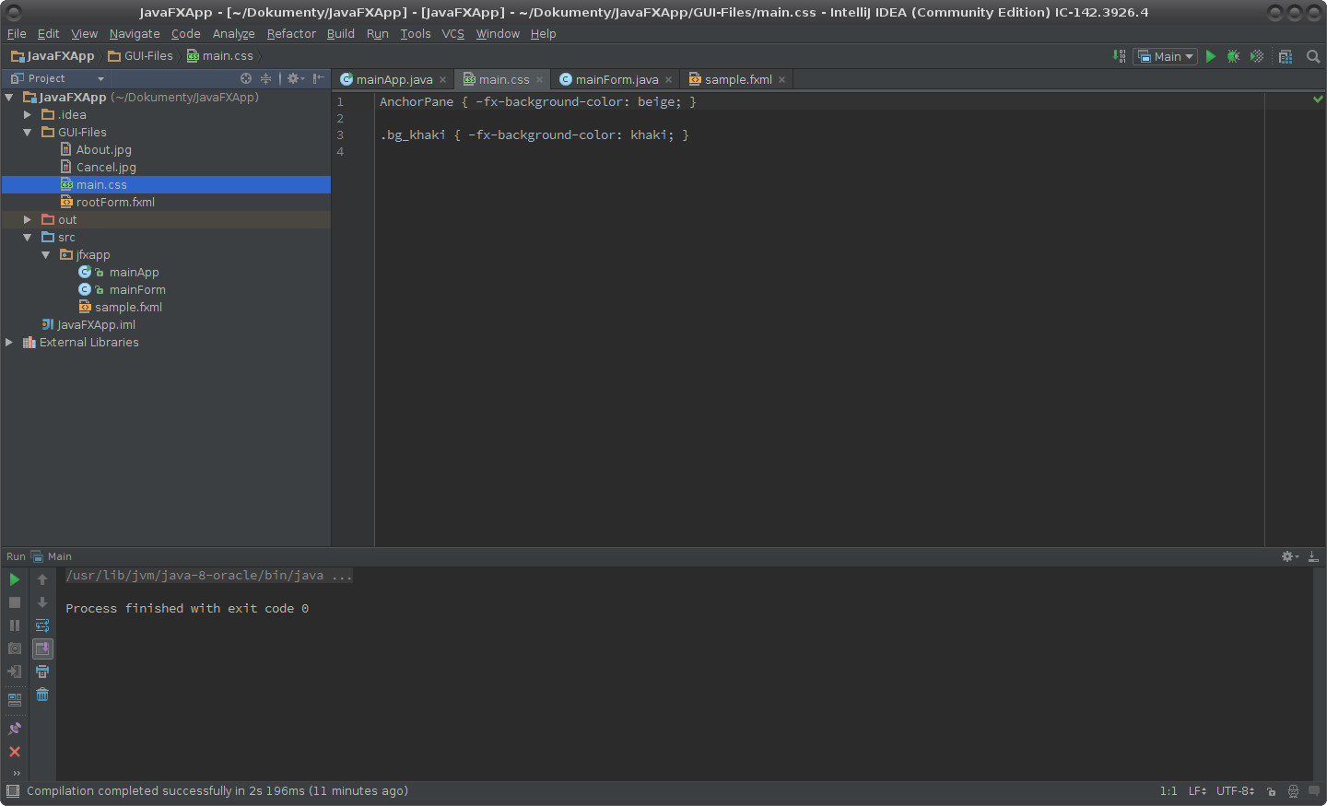Viewport: 1327px width, 806px height.
Task: Run the Main configuration from the top toolbar
Action: [1211, 56]
